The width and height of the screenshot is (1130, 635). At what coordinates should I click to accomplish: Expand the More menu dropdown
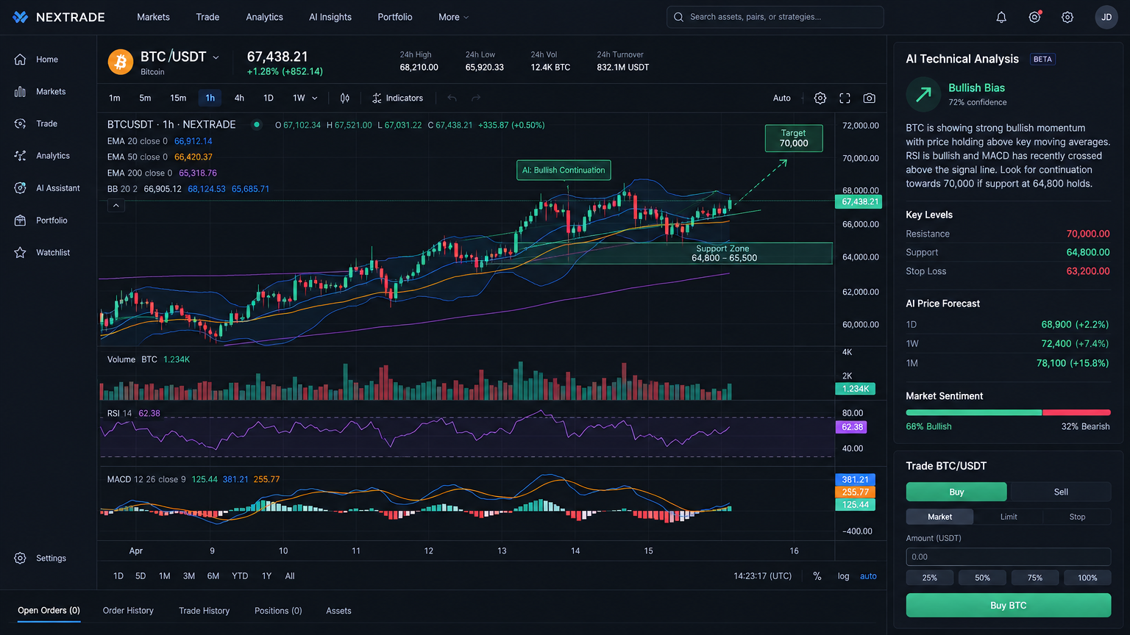(x=453, y=17)
